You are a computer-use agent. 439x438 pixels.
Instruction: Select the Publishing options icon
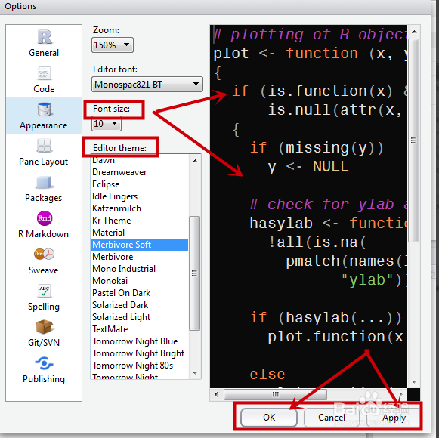pyautogui.click(x=44, y=363)
